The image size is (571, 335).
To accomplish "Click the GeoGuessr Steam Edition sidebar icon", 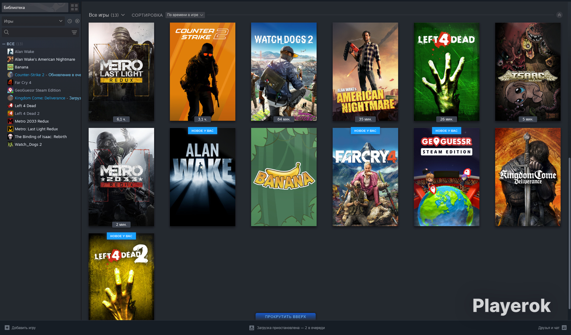I will coord(10,90).
